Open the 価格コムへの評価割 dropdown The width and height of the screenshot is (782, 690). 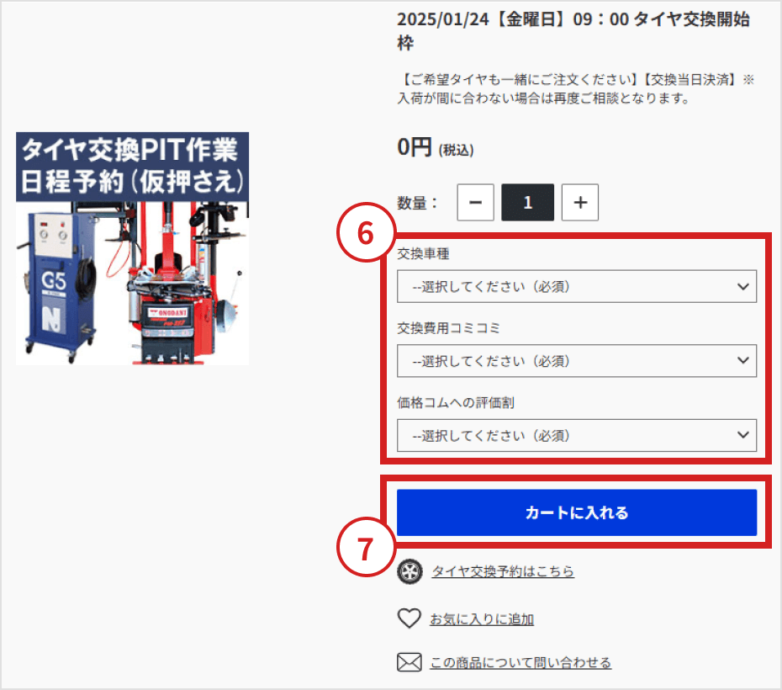(x=577, y=435)
